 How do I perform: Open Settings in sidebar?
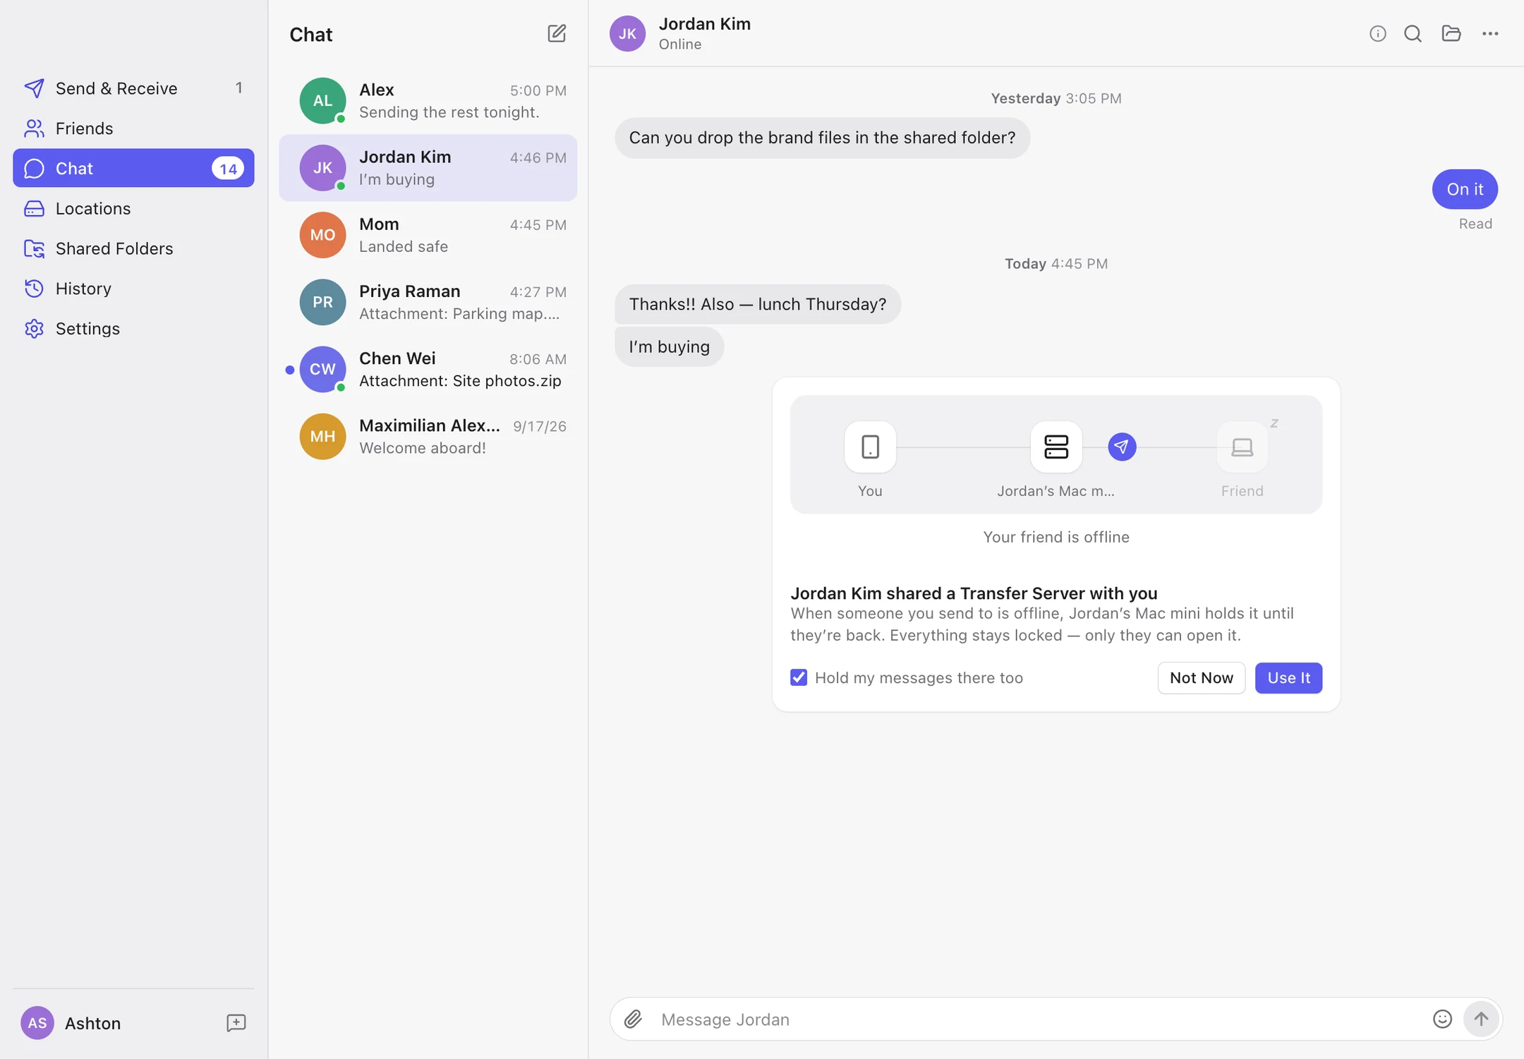pos(133,329)
